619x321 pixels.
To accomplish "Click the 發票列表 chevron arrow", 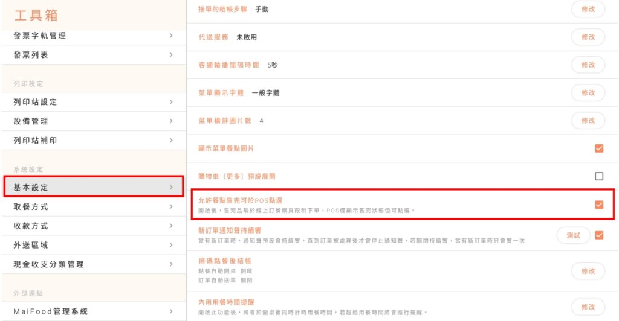I will pyautogui.click(x=171, y=55).
